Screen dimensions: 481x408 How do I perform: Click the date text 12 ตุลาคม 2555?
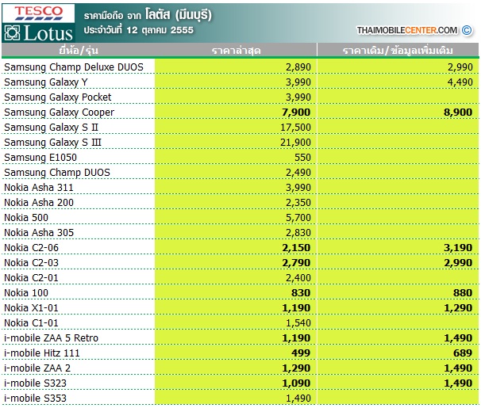[x=160, y=30]
